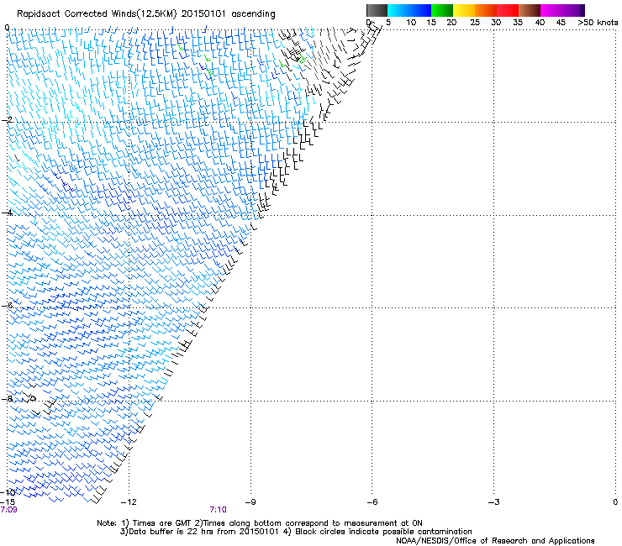The width and height of the screenshot is (622, 546).
Task: Click the latitude axis label '-10'
Action: click(x=8, y=492)
